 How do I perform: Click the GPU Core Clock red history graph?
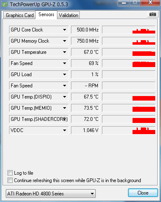point(129,30)
